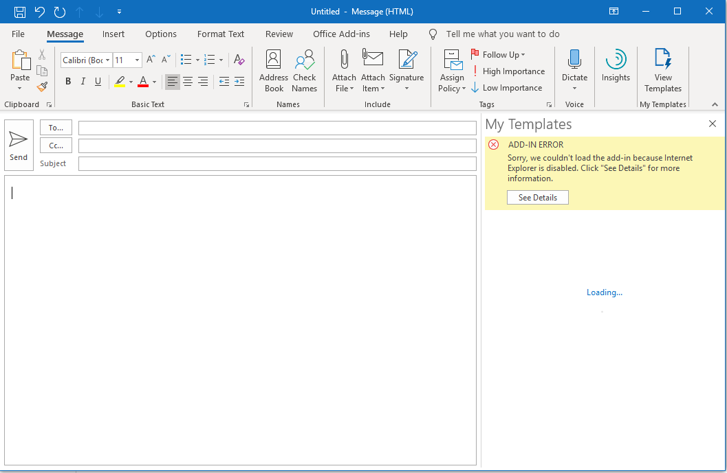The image size is (727, 473).
Task: Open Clipboard pane dialog launcher
Action: click(x=49, y=105)
